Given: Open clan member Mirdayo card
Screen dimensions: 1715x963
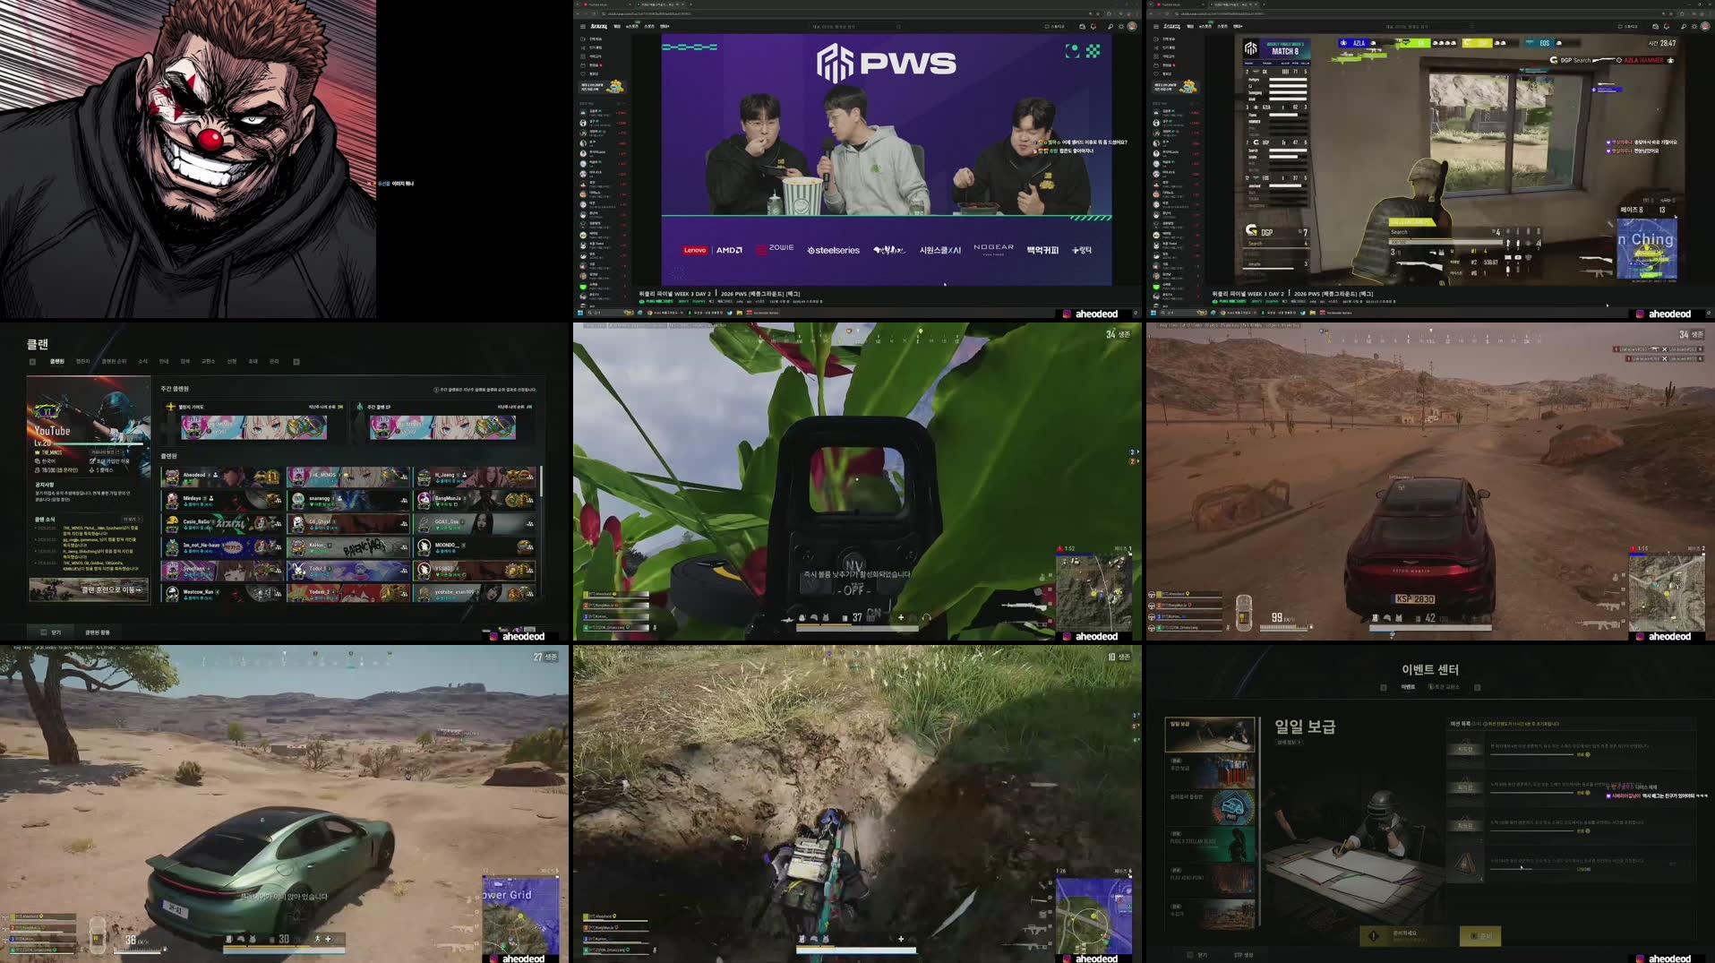Looking at the screenshot, I should [x=222, y=499].
